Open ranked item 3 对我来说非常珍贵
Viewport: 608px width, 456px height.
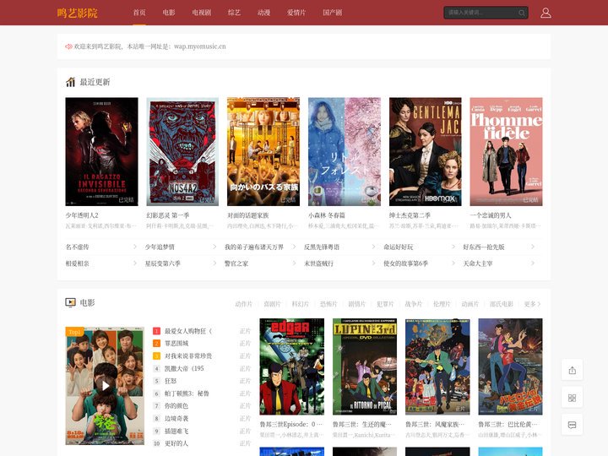[188, 356]
